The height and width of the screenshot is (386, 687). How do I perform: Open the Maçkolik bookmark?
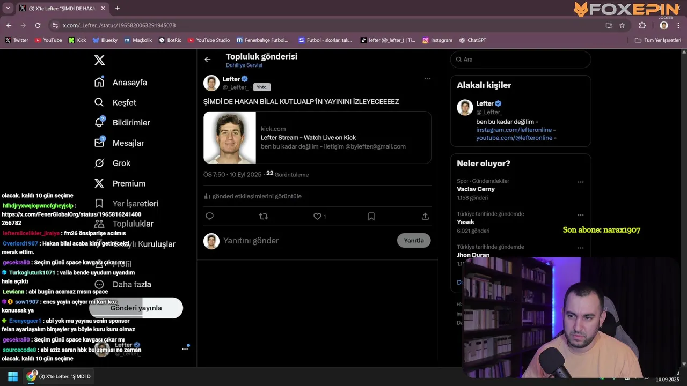pos(138,40)
